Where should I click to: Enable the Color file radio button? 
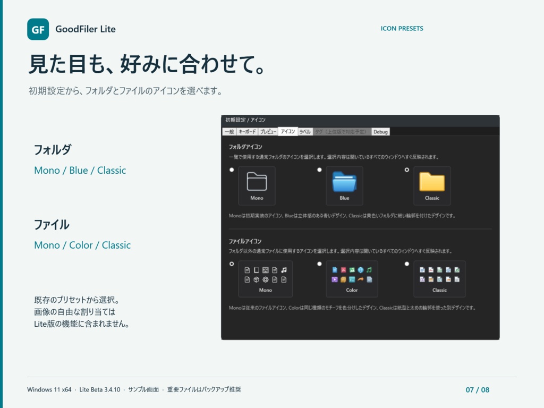(319, 263)
